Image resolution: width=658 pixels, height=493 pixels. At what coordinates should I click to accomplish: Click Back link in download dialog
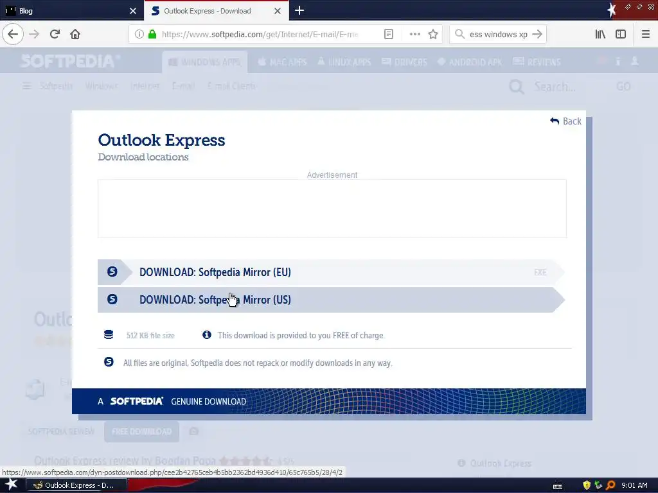click(x=565, y=121)
